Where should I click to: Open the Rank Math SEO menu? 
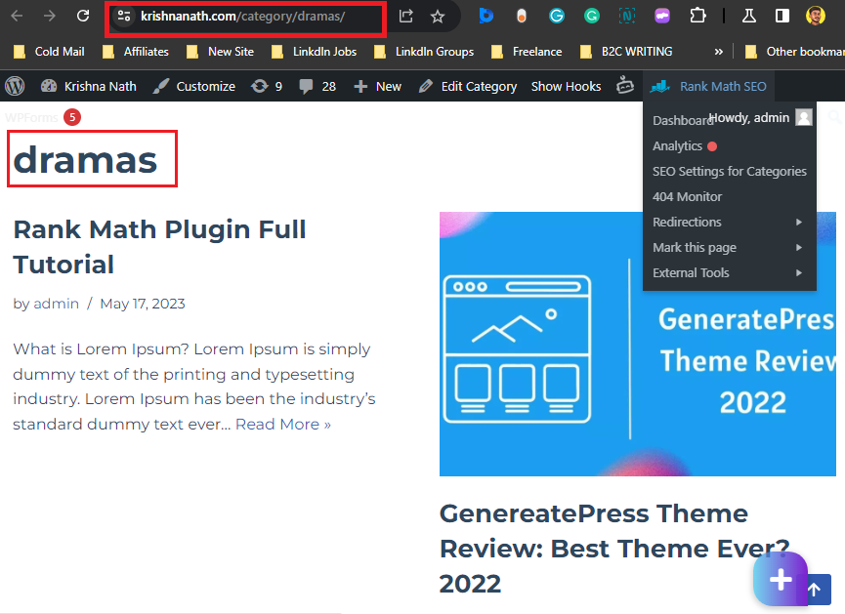pyautogui.click(x=708, y=86)
